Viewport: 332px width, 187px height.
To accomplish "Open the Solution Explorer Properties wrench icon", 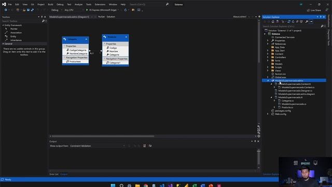I will point(307,22).
